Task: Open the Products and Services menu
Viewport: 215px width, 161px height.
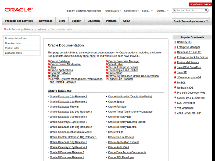Action: 19,21
